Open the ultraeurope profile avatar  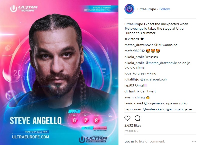pos(129,9)
